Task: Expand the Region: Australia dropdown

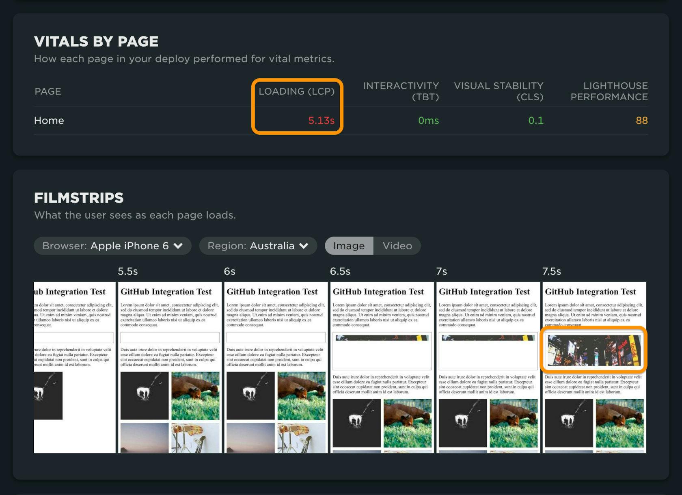Action: (258, 246)
